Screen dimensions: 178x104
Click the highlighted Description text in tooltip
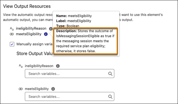85,41
